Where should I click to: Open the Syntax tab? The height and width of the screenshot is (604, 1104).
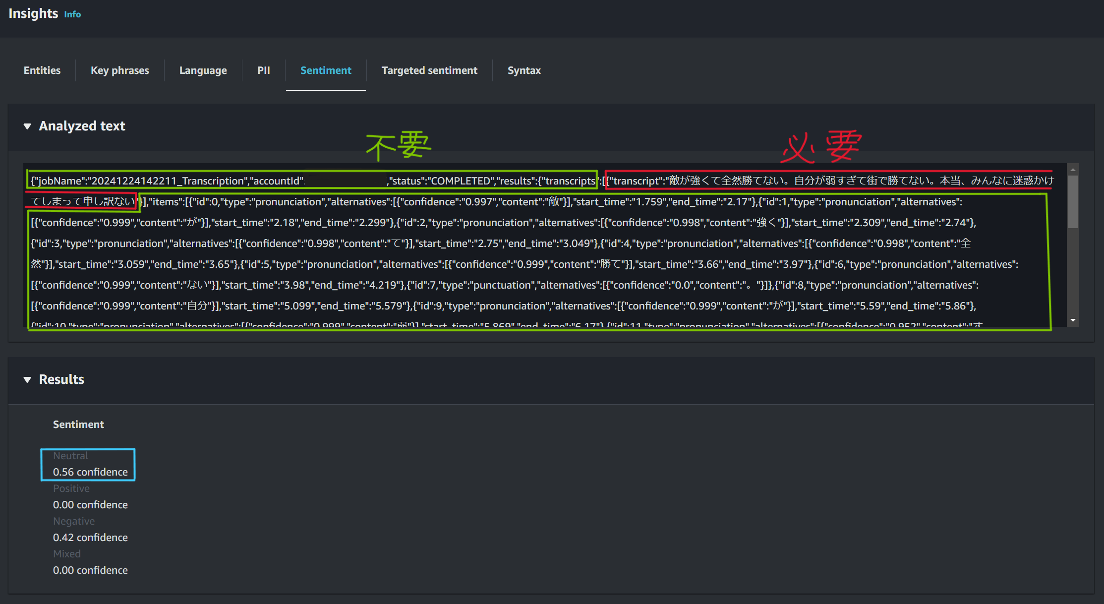click(524, 70)
